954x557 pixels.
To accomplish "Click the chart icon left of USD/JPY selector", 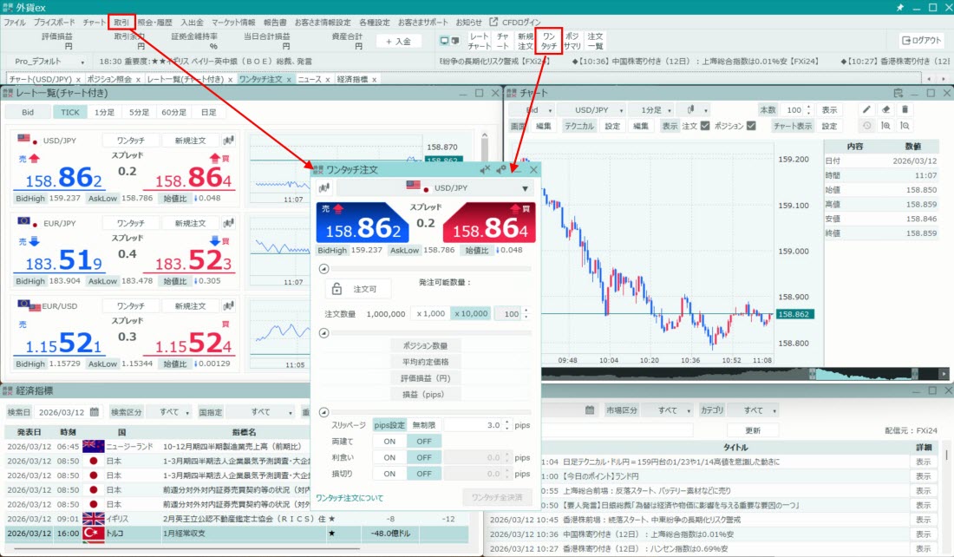I will pos(324,187).
